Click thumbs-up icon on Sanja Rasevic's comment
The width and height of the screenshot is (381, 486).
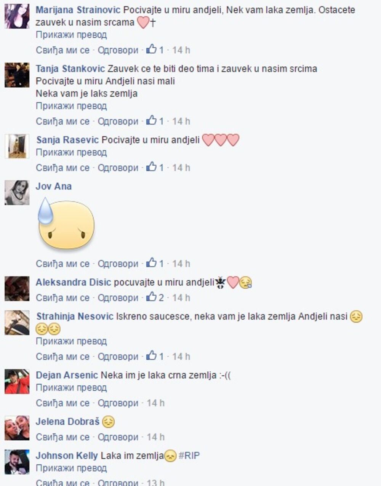[x=152, y=167]
